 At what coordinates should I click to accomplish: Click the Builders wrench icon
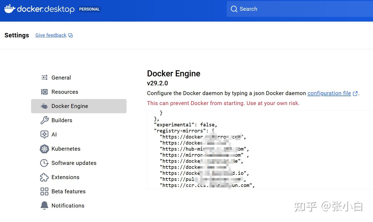click(x=44, y=120)
